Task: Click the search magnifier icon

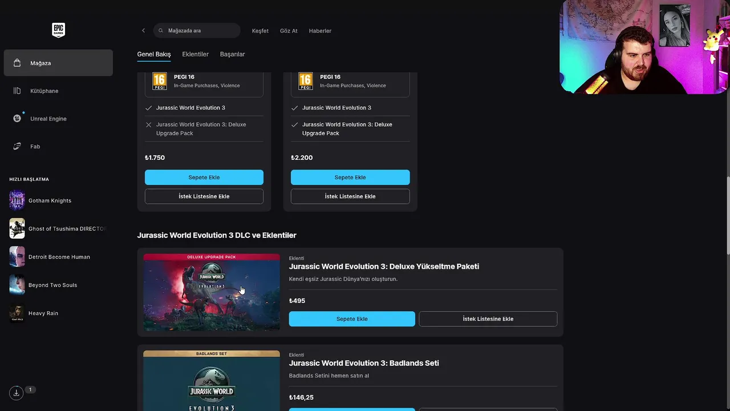Action: click(x=161, y=31)
